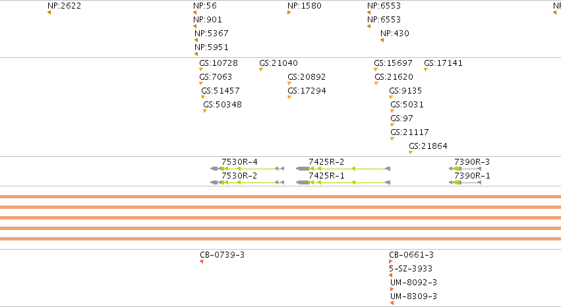The image size is (561, 307).
Task: Select the right-pointing marker under NP:1580
Action: point(289,13)
